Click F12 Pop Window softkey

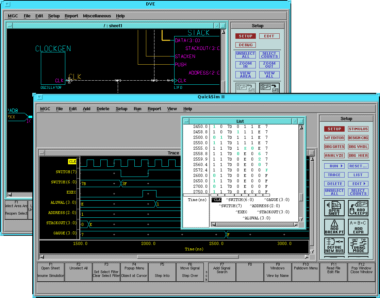coord(361,272)
